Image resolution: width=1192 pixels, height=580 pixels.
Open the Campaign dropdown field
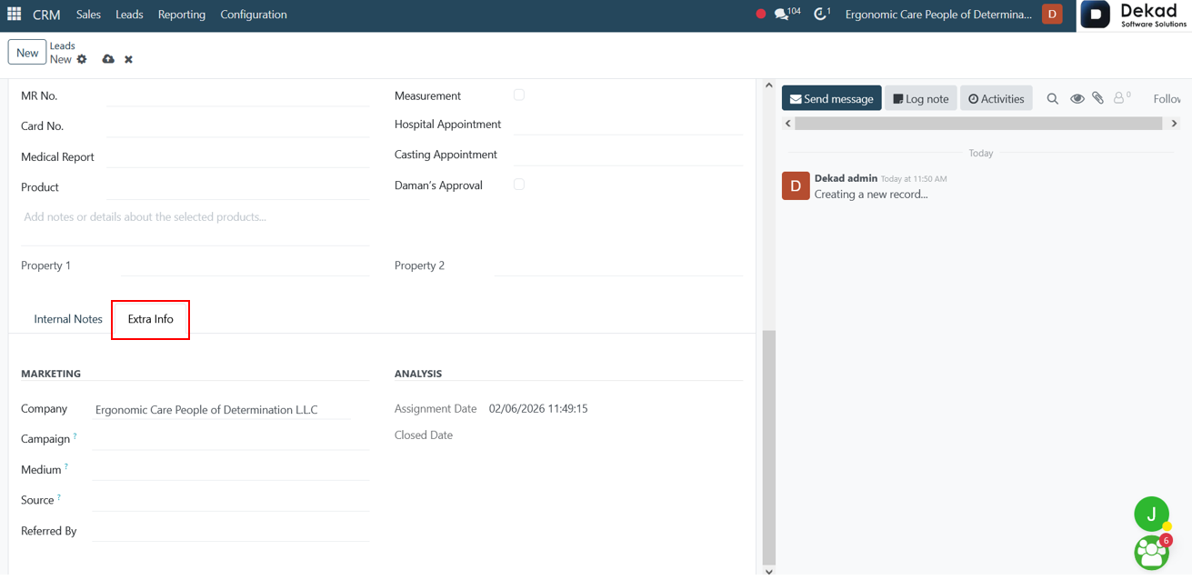(x=231, y=439)
